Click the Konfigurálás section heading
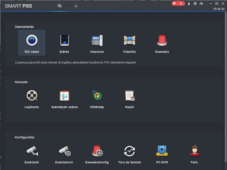 pos(25,137)
